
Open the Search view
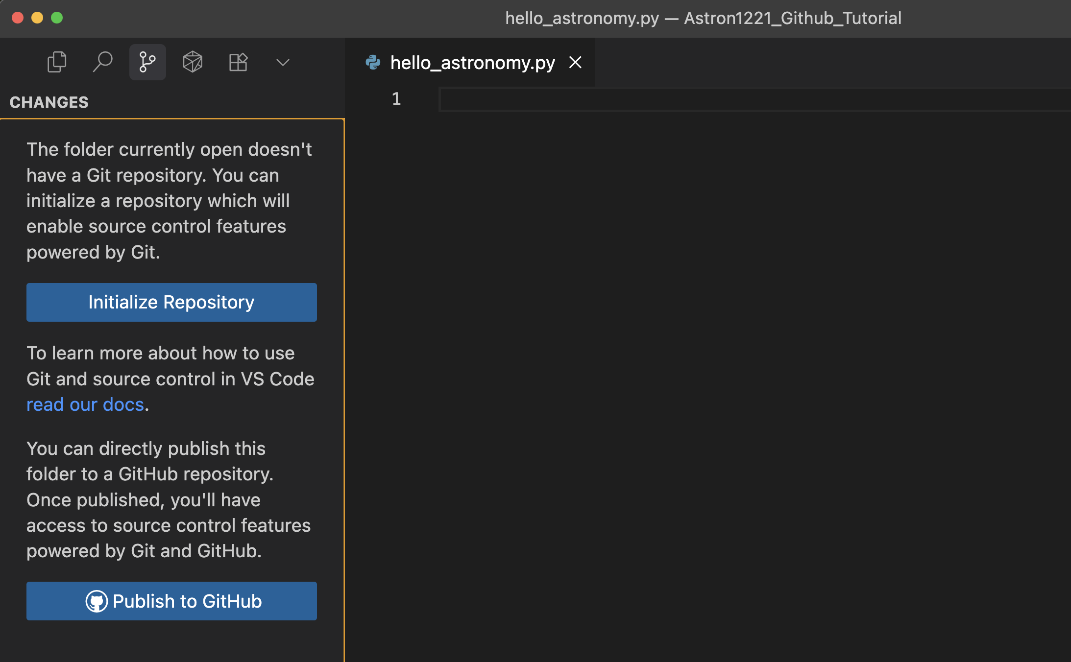tap(102, 62)
